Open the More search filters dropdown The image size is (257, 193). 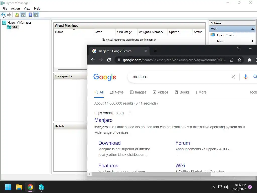(201, 92)
